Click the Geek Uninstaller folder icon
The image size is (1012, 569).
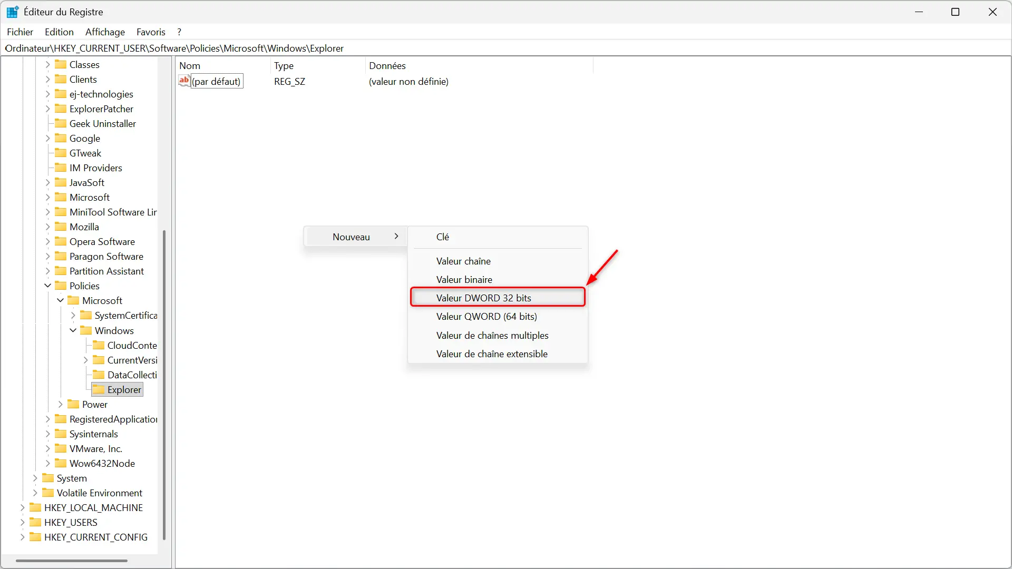(x=61, y=123)
